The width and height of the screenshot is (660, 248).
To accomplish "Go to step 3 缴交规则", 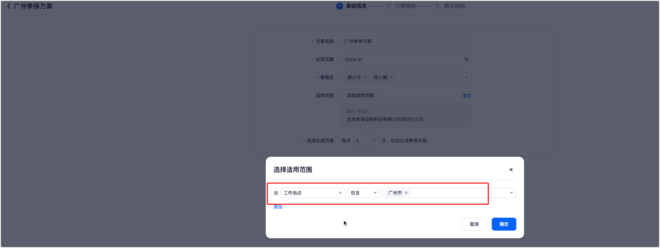I will pos(450,6).
